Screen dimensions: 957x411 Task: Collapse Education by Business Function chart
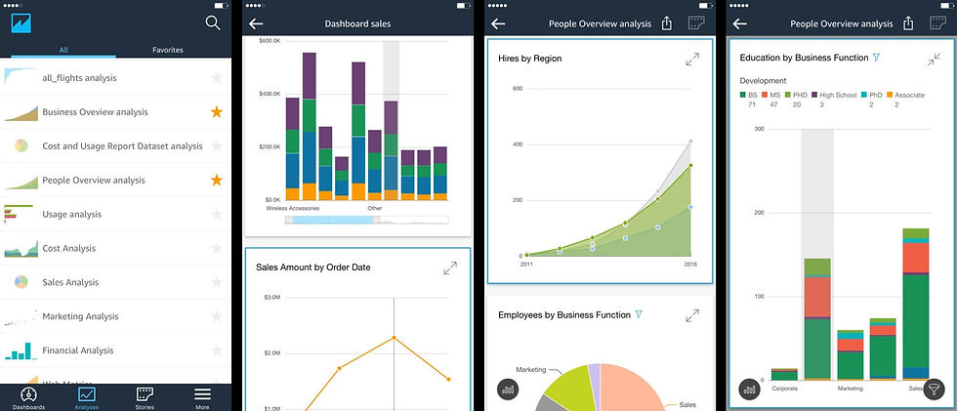(x=934, y=60)
